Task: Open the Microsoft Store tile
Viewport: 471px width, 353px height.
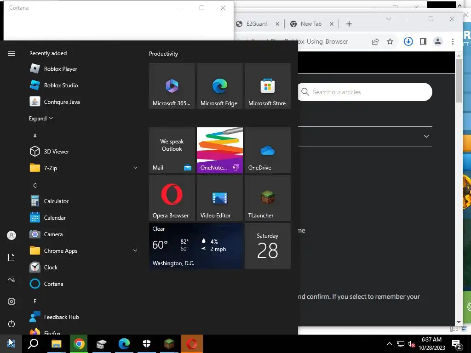Action: tap(268, 86)
